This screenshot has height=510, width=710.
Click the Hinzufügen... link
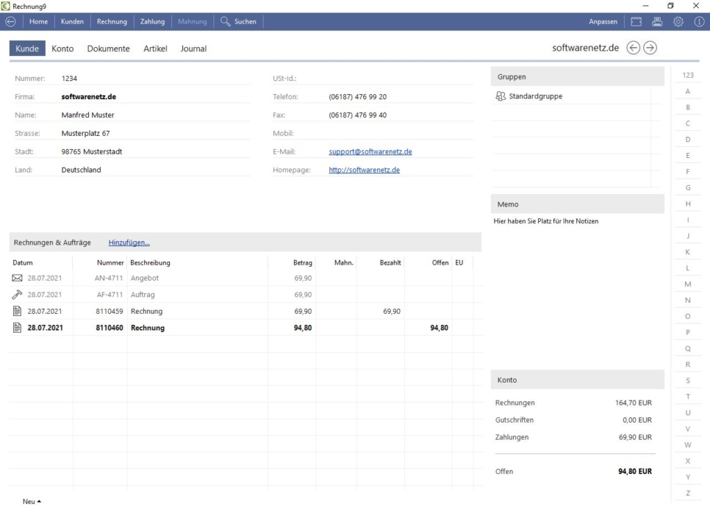pyautogui.click(x=129, y=243)
